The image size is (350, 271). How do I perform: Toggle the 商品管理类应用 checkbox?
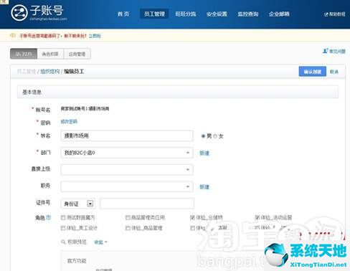128,217
